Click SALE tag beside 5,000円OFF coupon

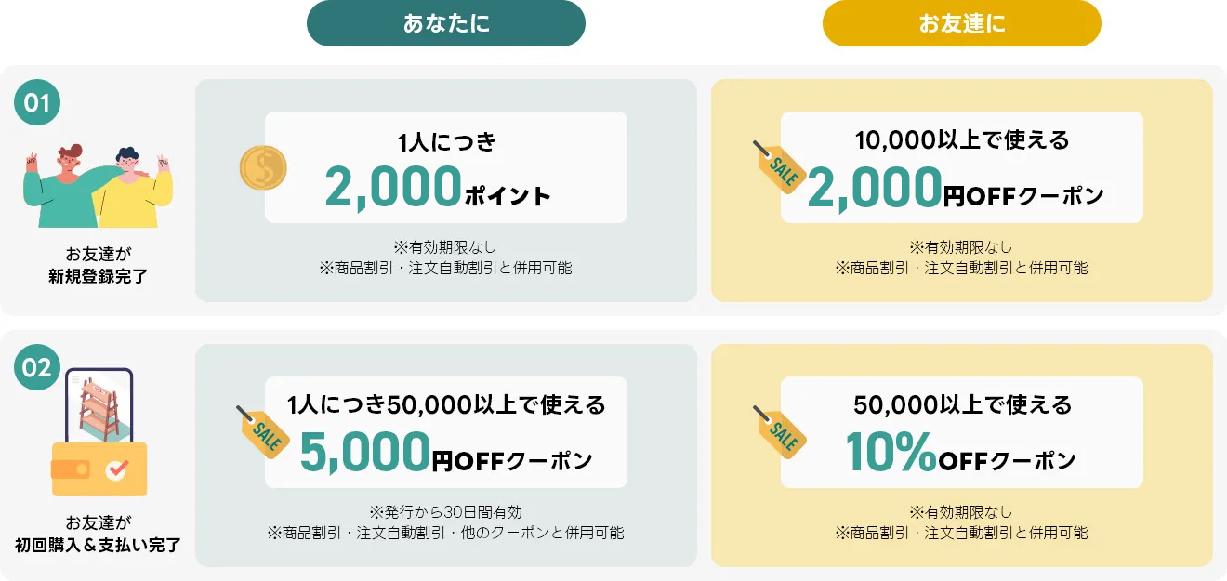click(263, 432)
